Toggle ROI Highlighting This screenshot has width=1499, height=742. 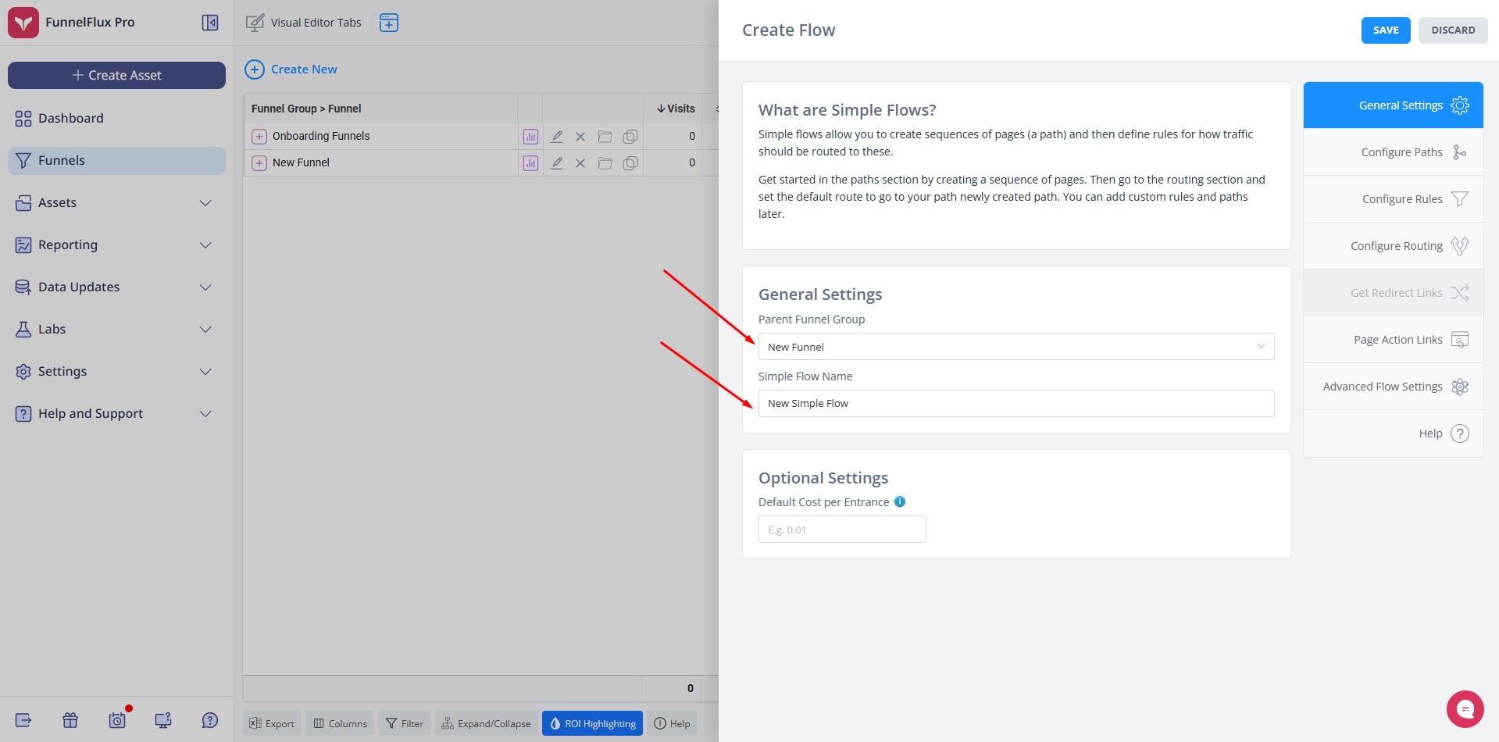click(592, 724)
